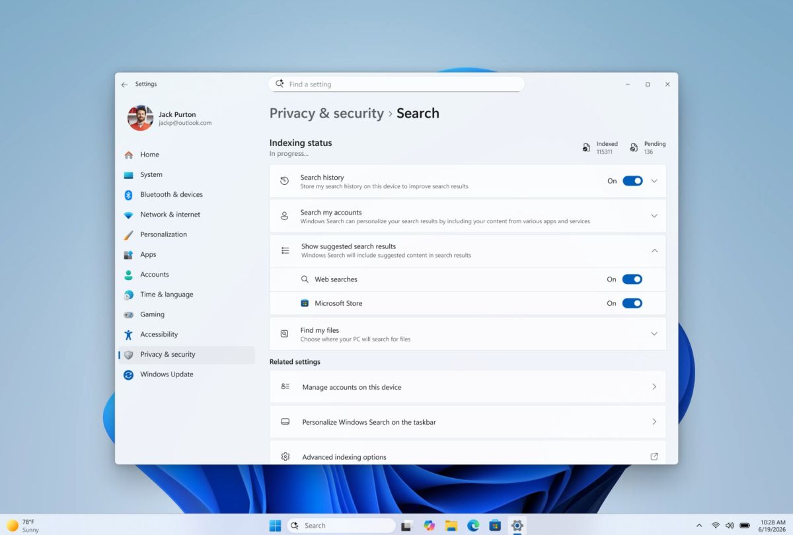Click the suggested search results list icon
Image resolution: width=793 pixels, height=535 pixels.
pos(285,250)
